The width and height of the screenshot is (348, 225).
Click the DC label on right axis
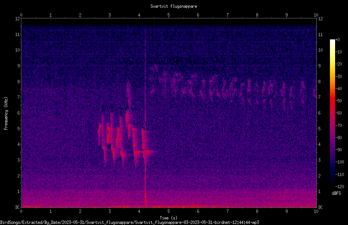(320, 207)
